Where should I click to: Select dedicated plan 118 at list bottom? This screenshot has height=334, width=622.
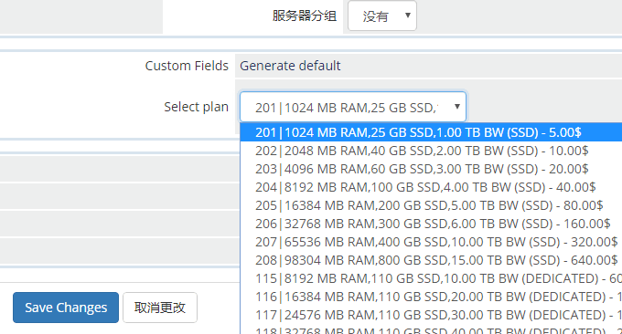point(431,329)
